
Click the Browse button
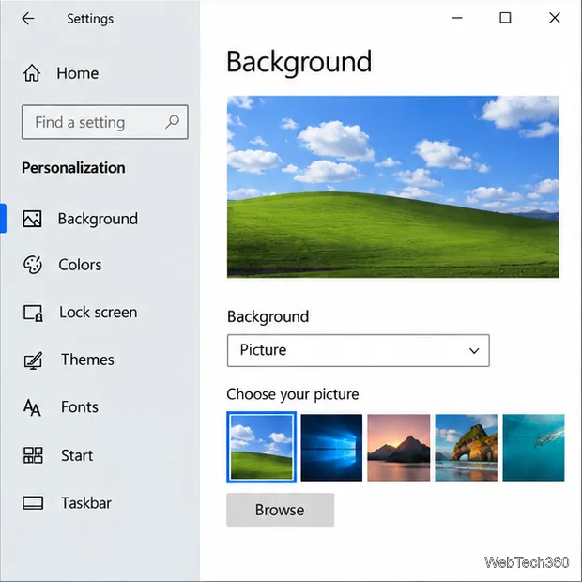pyautogui.click(x=281, y=510)
